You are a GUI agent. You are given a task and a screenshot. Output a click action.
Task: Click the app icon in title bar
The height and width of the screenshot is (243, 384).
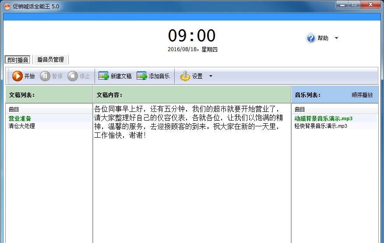[x=7, y=7]
